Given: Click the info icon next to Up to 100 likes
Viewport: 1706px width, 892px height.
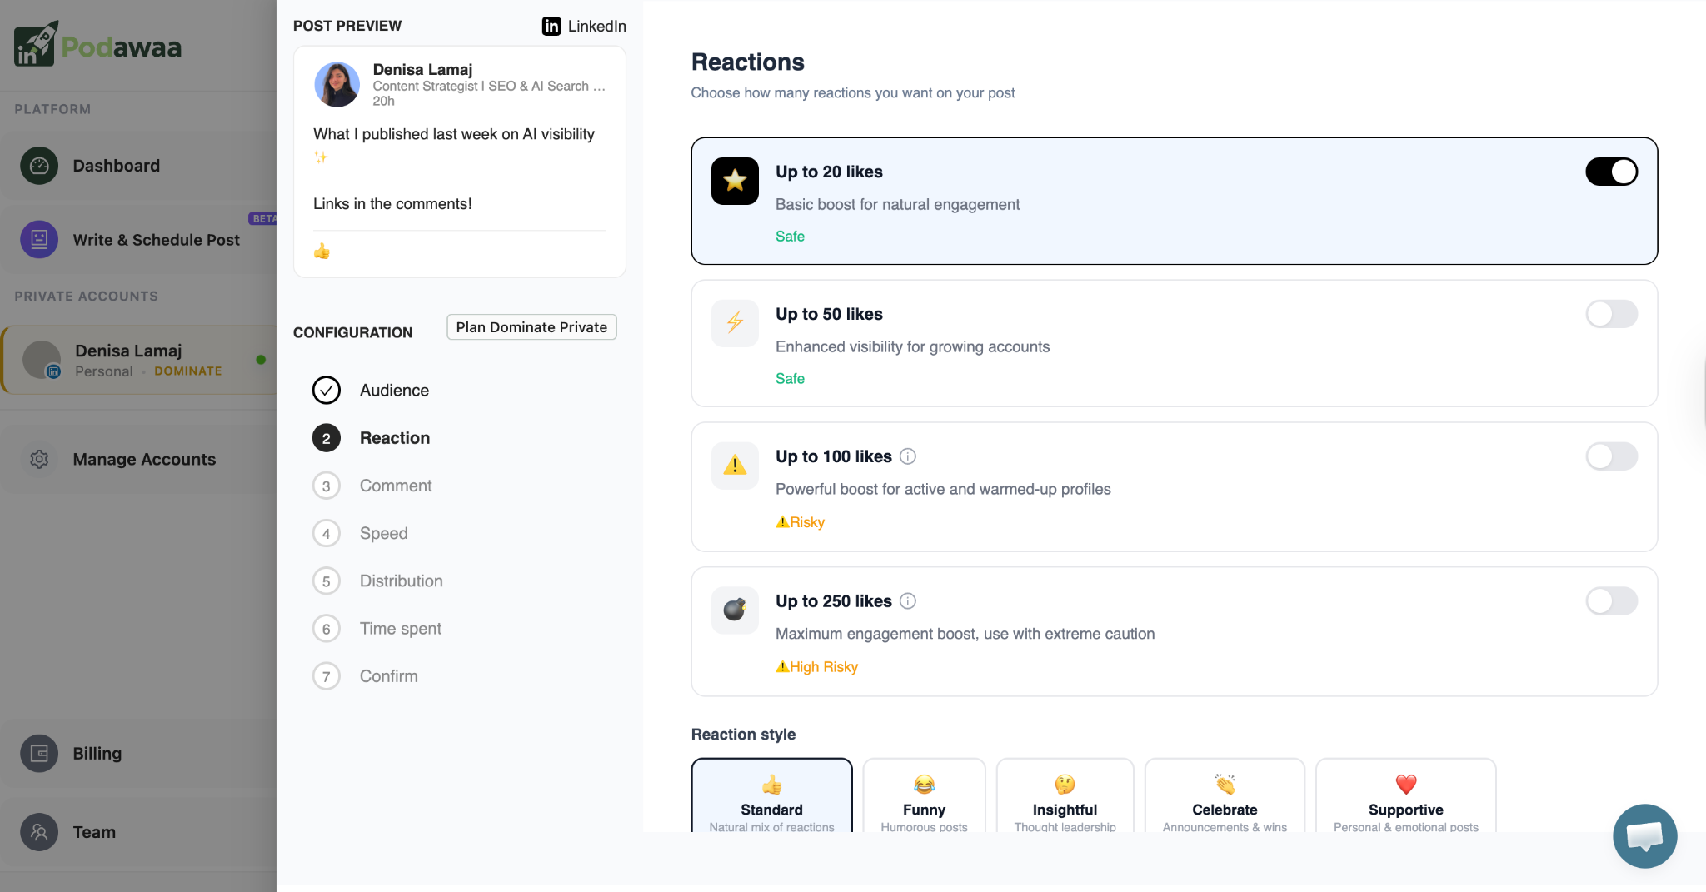Looking at the screenshot, I should click(x=908, y=456).
